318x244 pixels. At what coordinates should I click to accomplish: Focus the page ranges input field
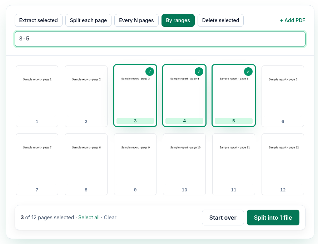160,39
